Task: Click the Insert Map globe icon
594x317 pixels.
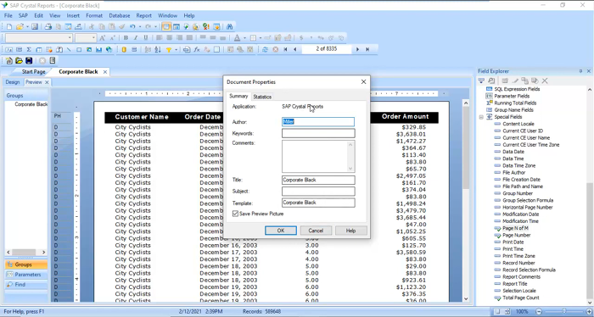Action: tap(109, 49)
